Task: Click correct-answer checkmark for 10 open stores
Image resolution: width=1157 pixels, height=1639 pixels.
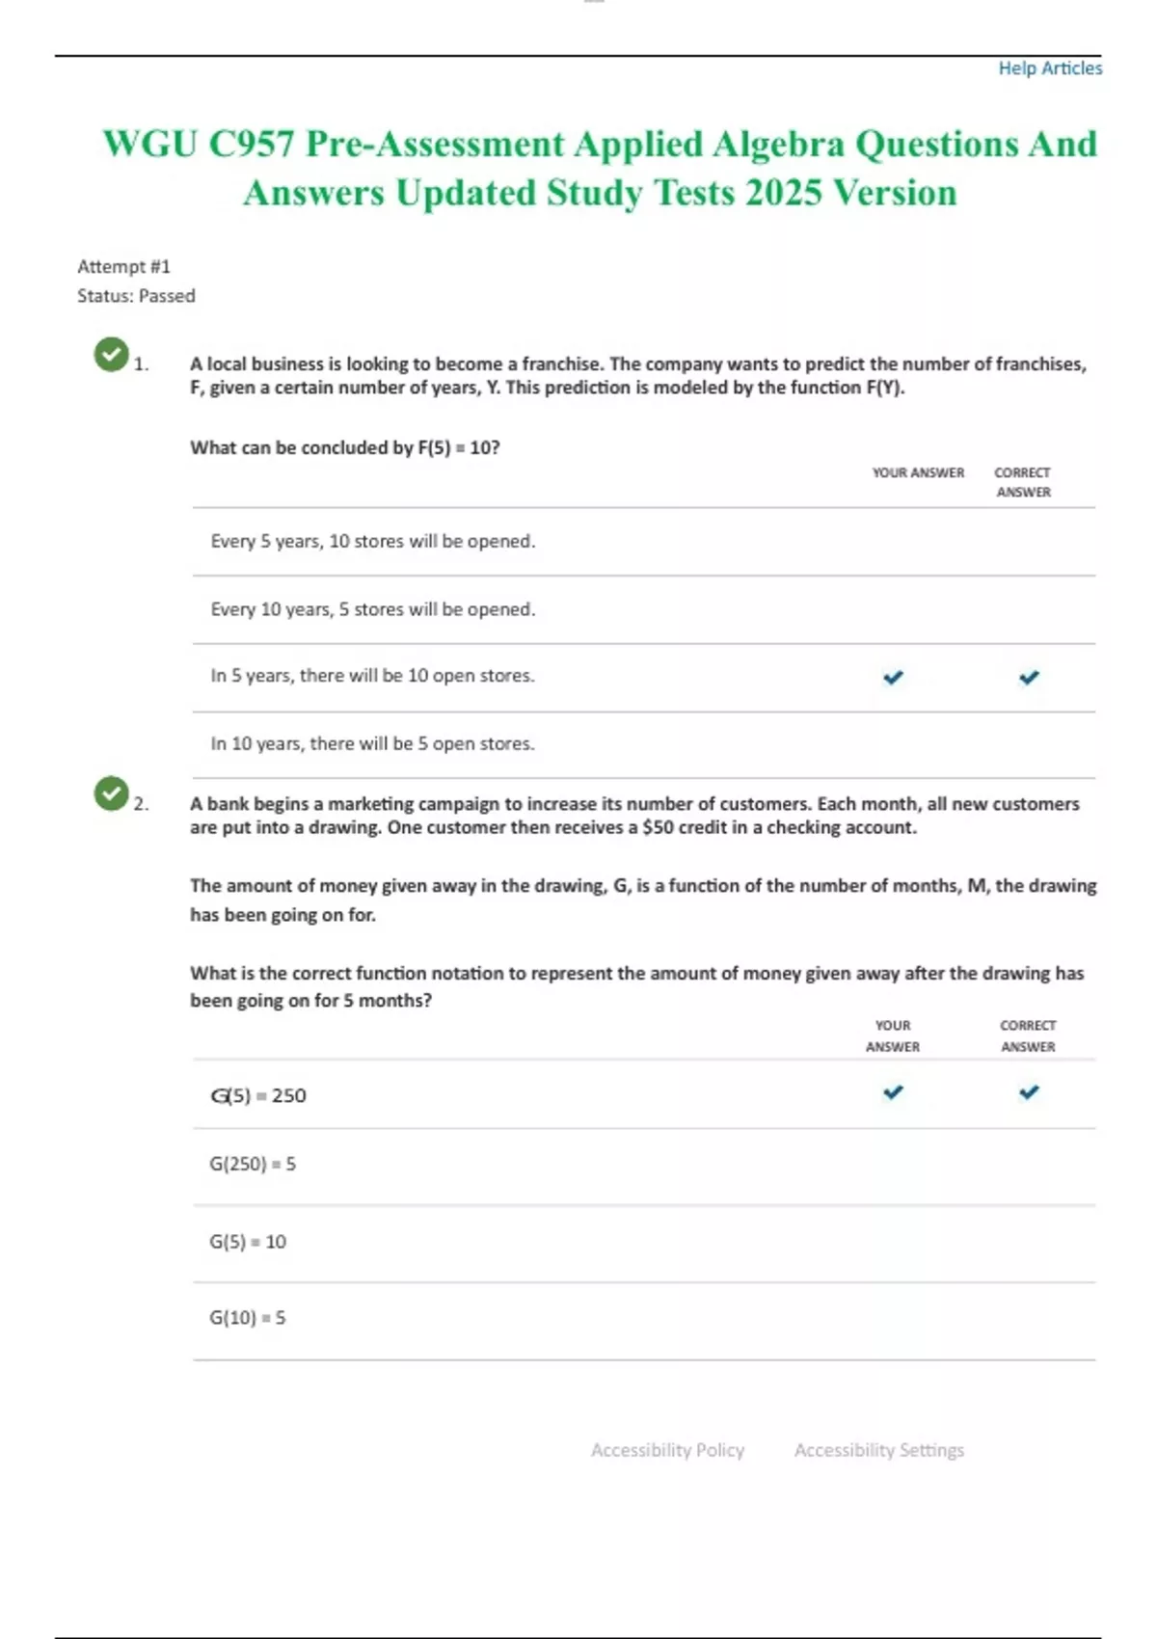Action: [1029, 677]
